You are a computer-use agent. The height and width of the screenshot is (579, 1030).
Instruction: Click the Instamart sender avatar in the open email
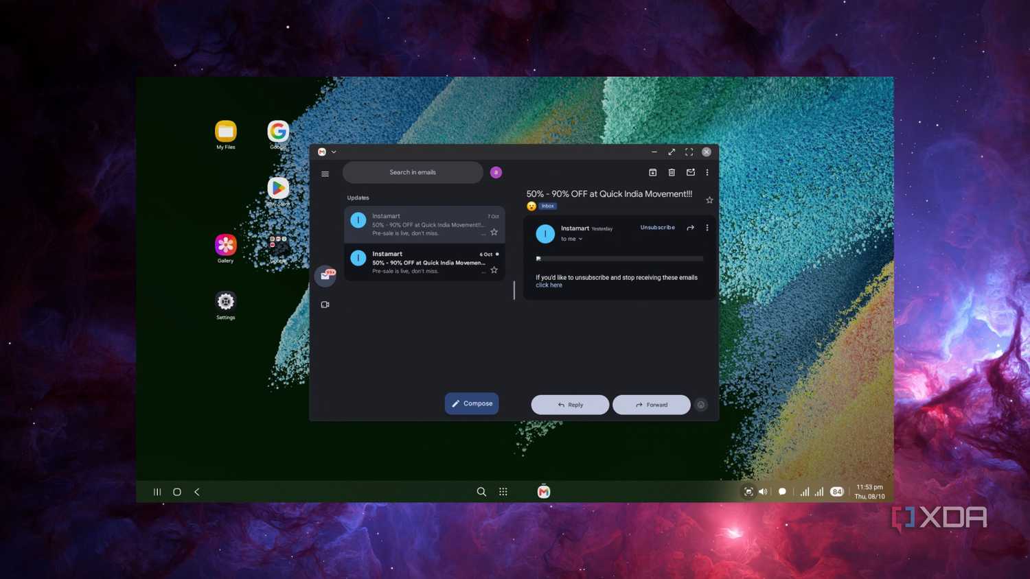[545, 234]
